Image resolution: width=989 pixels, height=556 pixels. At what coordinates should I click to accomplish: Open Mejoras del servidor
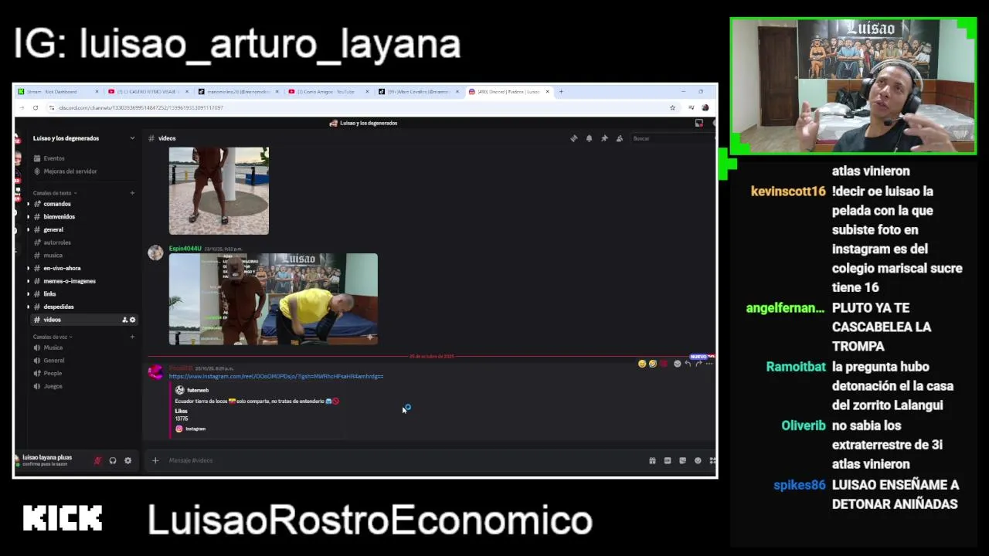(70, 171)
